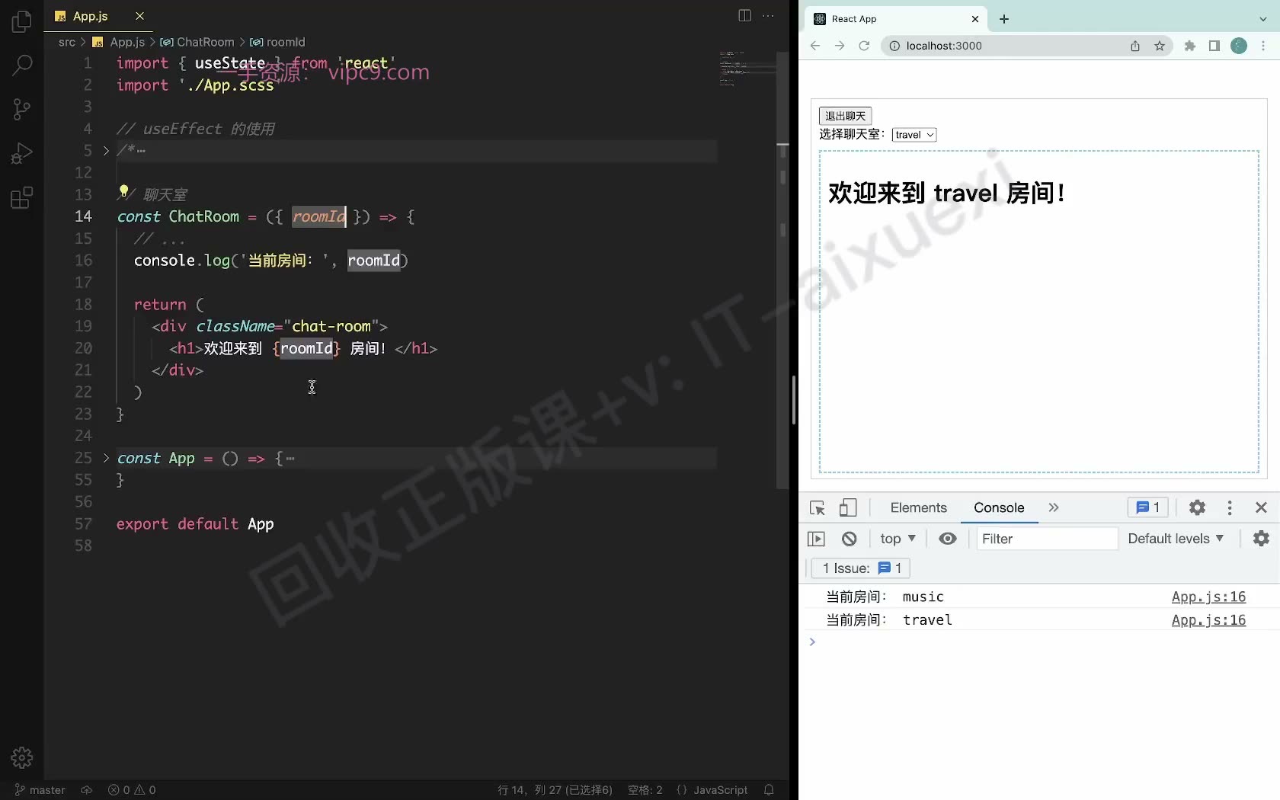Screen dimensions: 1280x800
Task: Open the Manage gear in VS Code
Action: click(22, 757)
